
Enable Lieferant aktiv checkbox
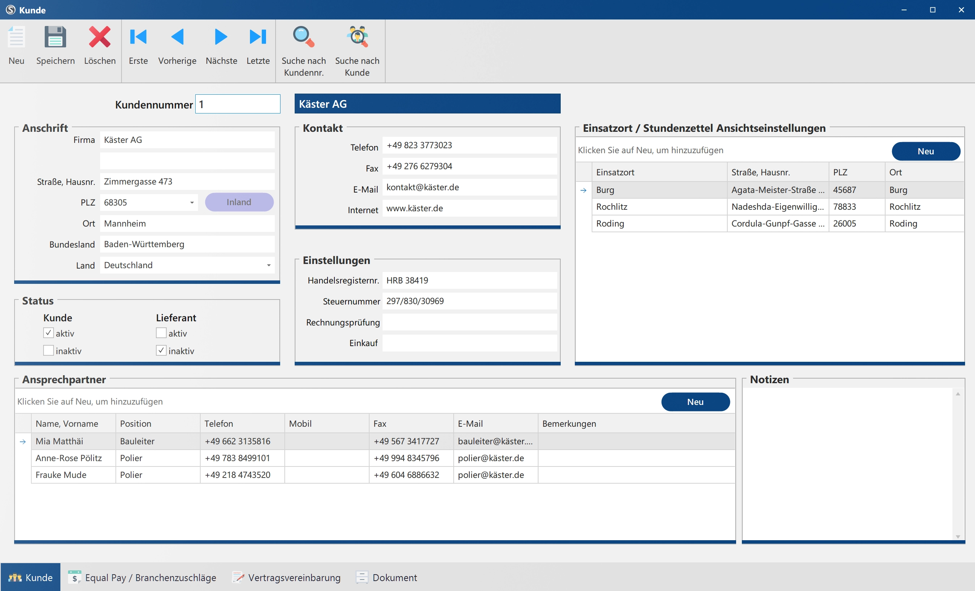(x=161, y=333)
